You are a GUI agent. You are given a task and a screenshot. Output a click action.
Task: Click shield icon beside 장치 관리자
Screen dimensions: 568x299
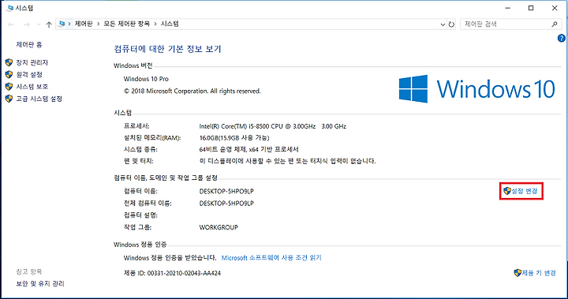click(9, 62)
